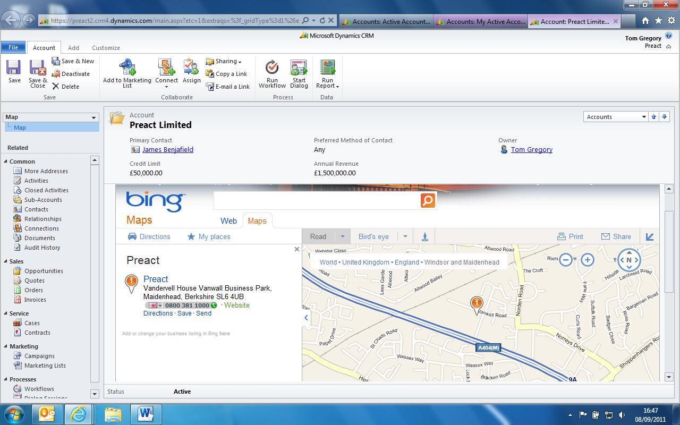680x425 pixels.
Task: Share the Bing map
Action: tap(616, 236)
